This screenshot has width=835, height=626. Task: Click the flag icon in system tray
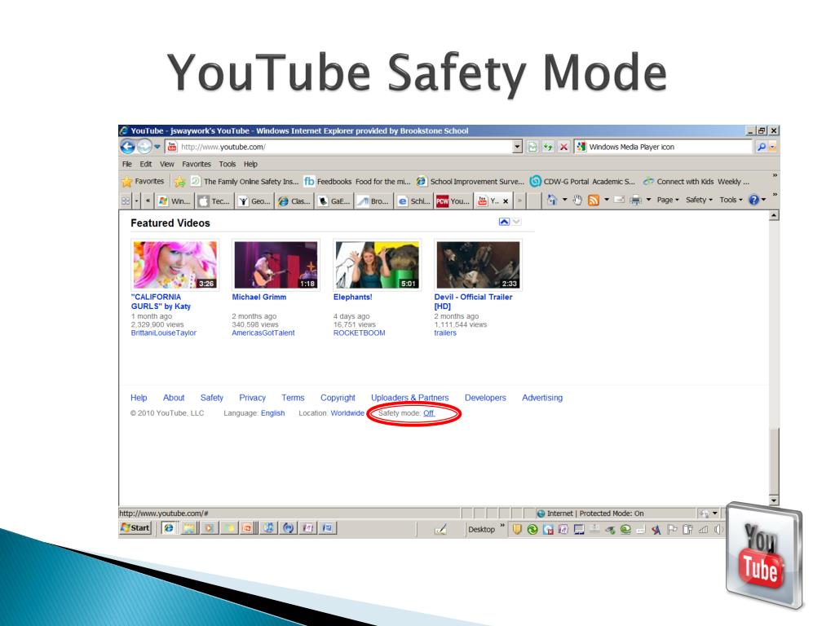672,529
